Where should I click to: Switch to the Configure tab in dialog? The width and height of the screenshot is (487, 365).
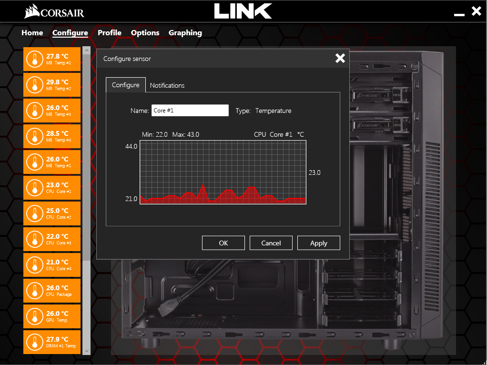point(126,85)
